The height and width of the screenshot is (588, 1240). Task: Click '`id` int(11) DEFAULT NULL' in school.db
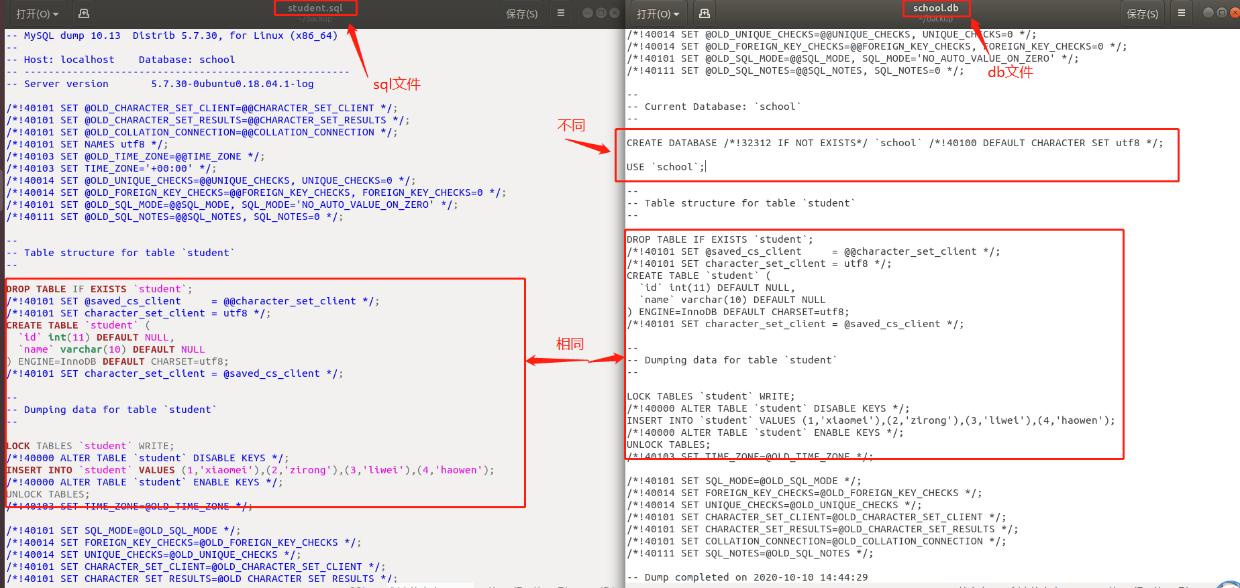[x=717, y=288]
